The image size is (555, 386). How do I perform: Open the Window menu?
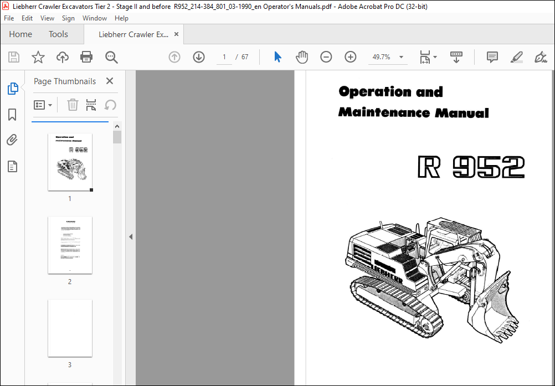click(x=95, y=18)
